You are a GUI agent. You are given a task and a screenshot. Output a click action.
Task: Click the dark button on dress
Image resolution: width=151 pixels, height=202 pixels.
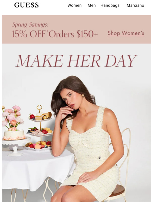[99, 158]
